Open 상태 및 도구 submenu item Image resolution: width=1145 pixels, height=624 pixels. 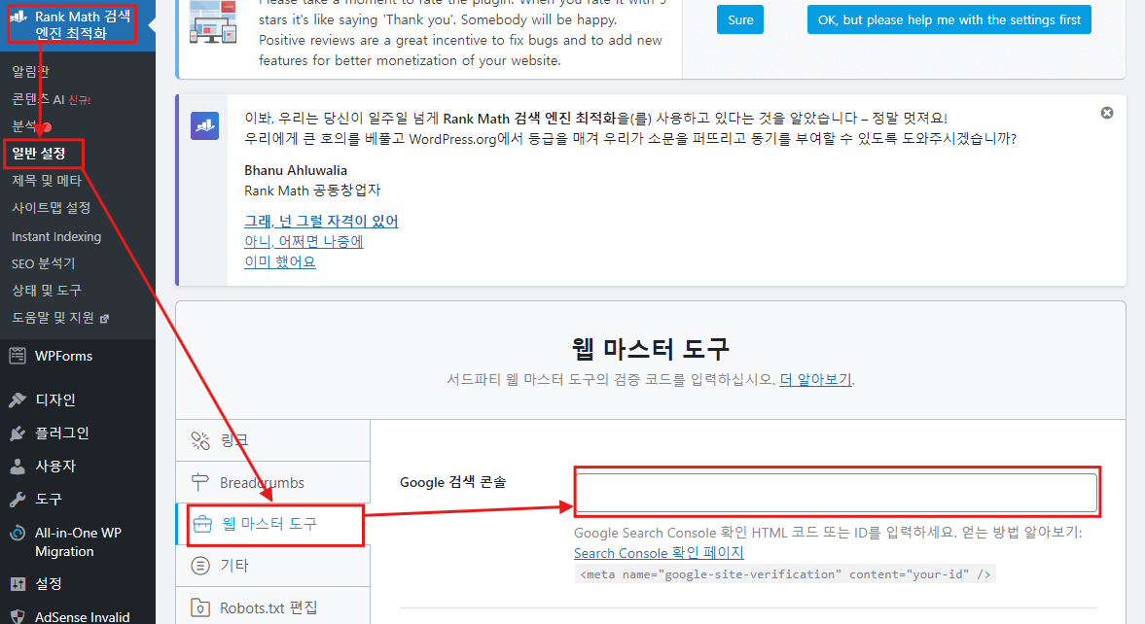pos(46,291)
